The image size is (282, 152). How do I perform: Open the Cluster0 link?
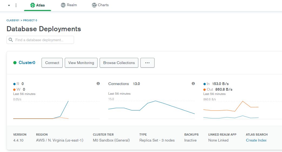pyautogui.click(x=27, y=63)
